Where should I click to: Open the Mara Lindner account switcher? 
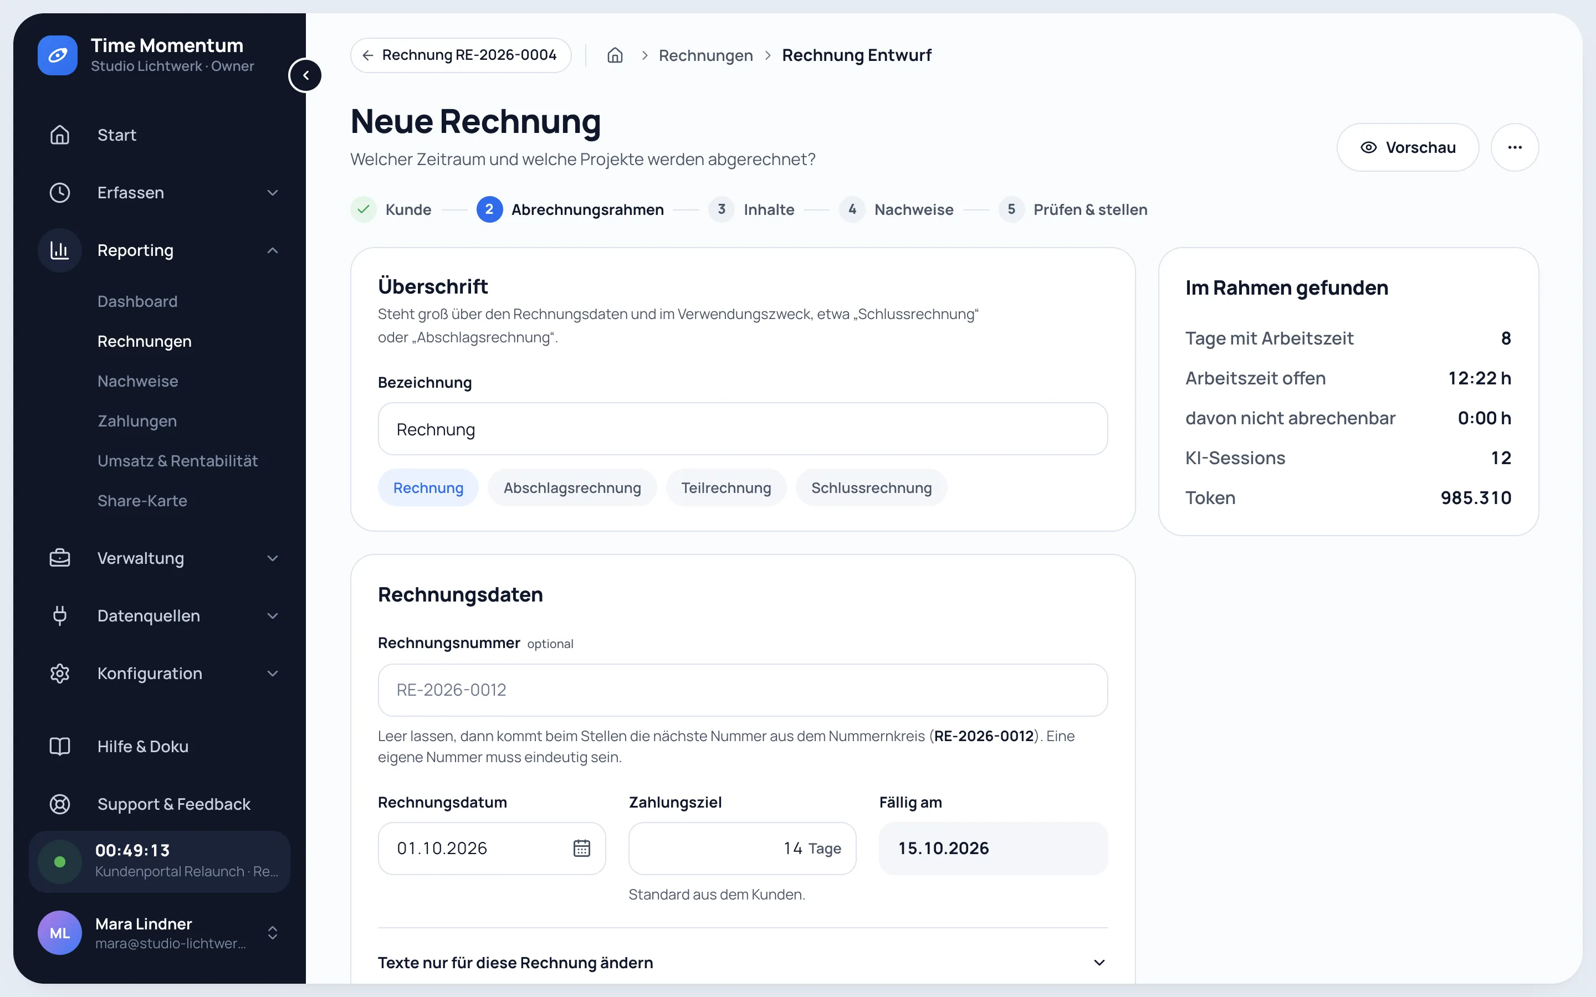click(160, 932)
